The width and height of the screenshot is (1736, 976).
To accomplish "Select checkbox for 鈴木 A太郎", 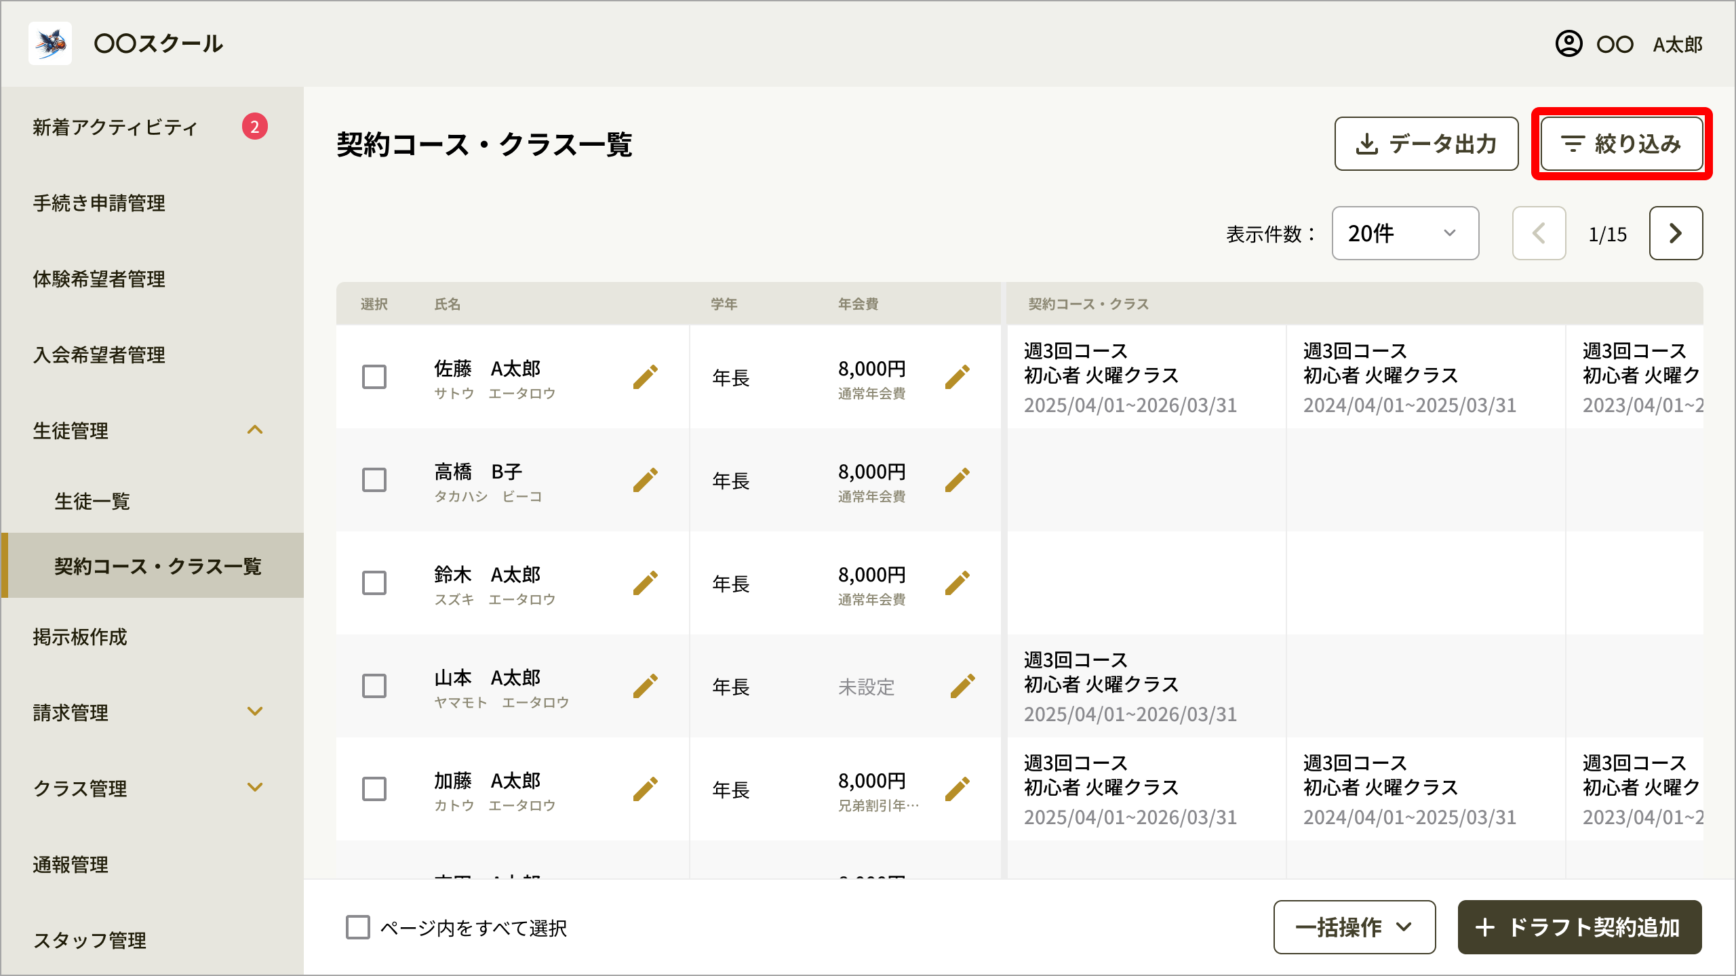I will click(x=374, y=583).
